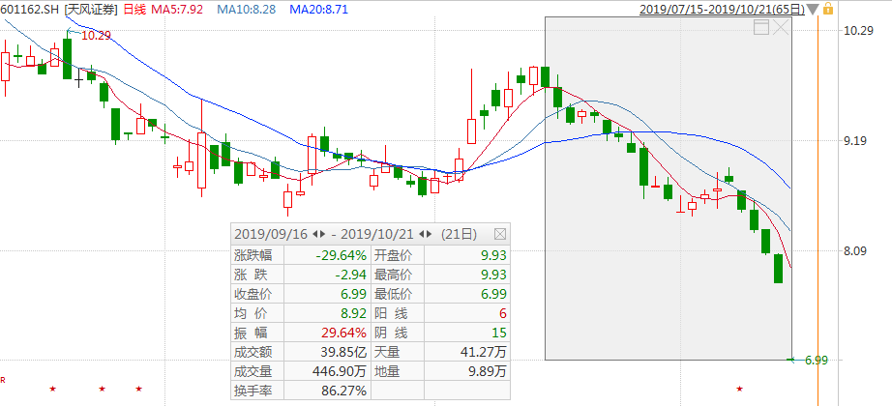Click the 最高价 value 9.93
This screenshot has width=892, height=406.
point(493,275)
